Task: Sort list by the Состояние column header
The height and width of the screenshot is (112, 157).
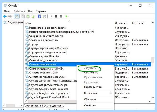Action: (x=138, y=23)
